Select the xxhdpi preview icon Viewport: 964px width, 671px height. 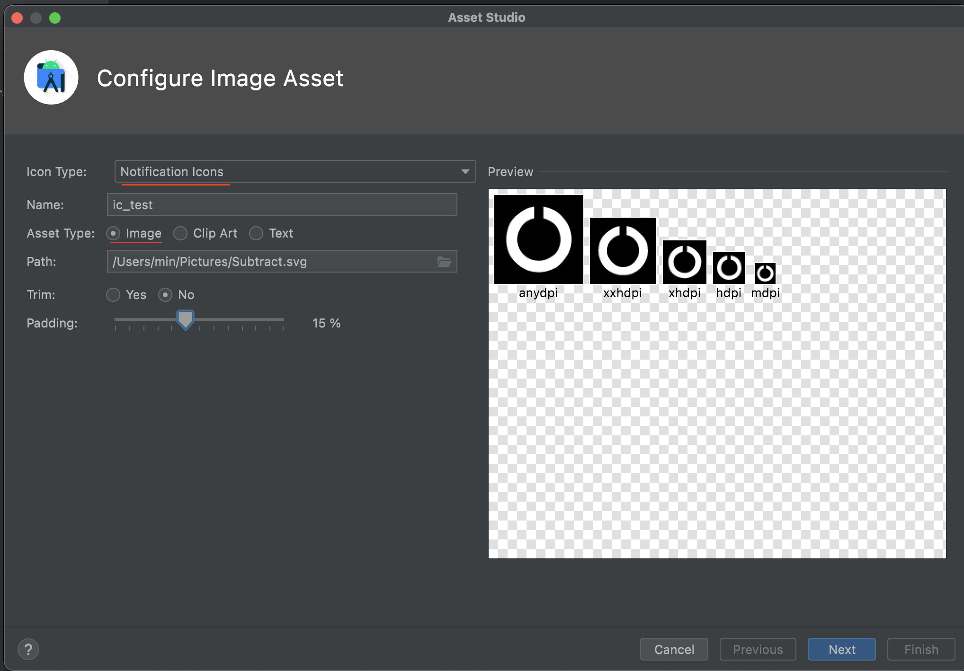[623, 251]
